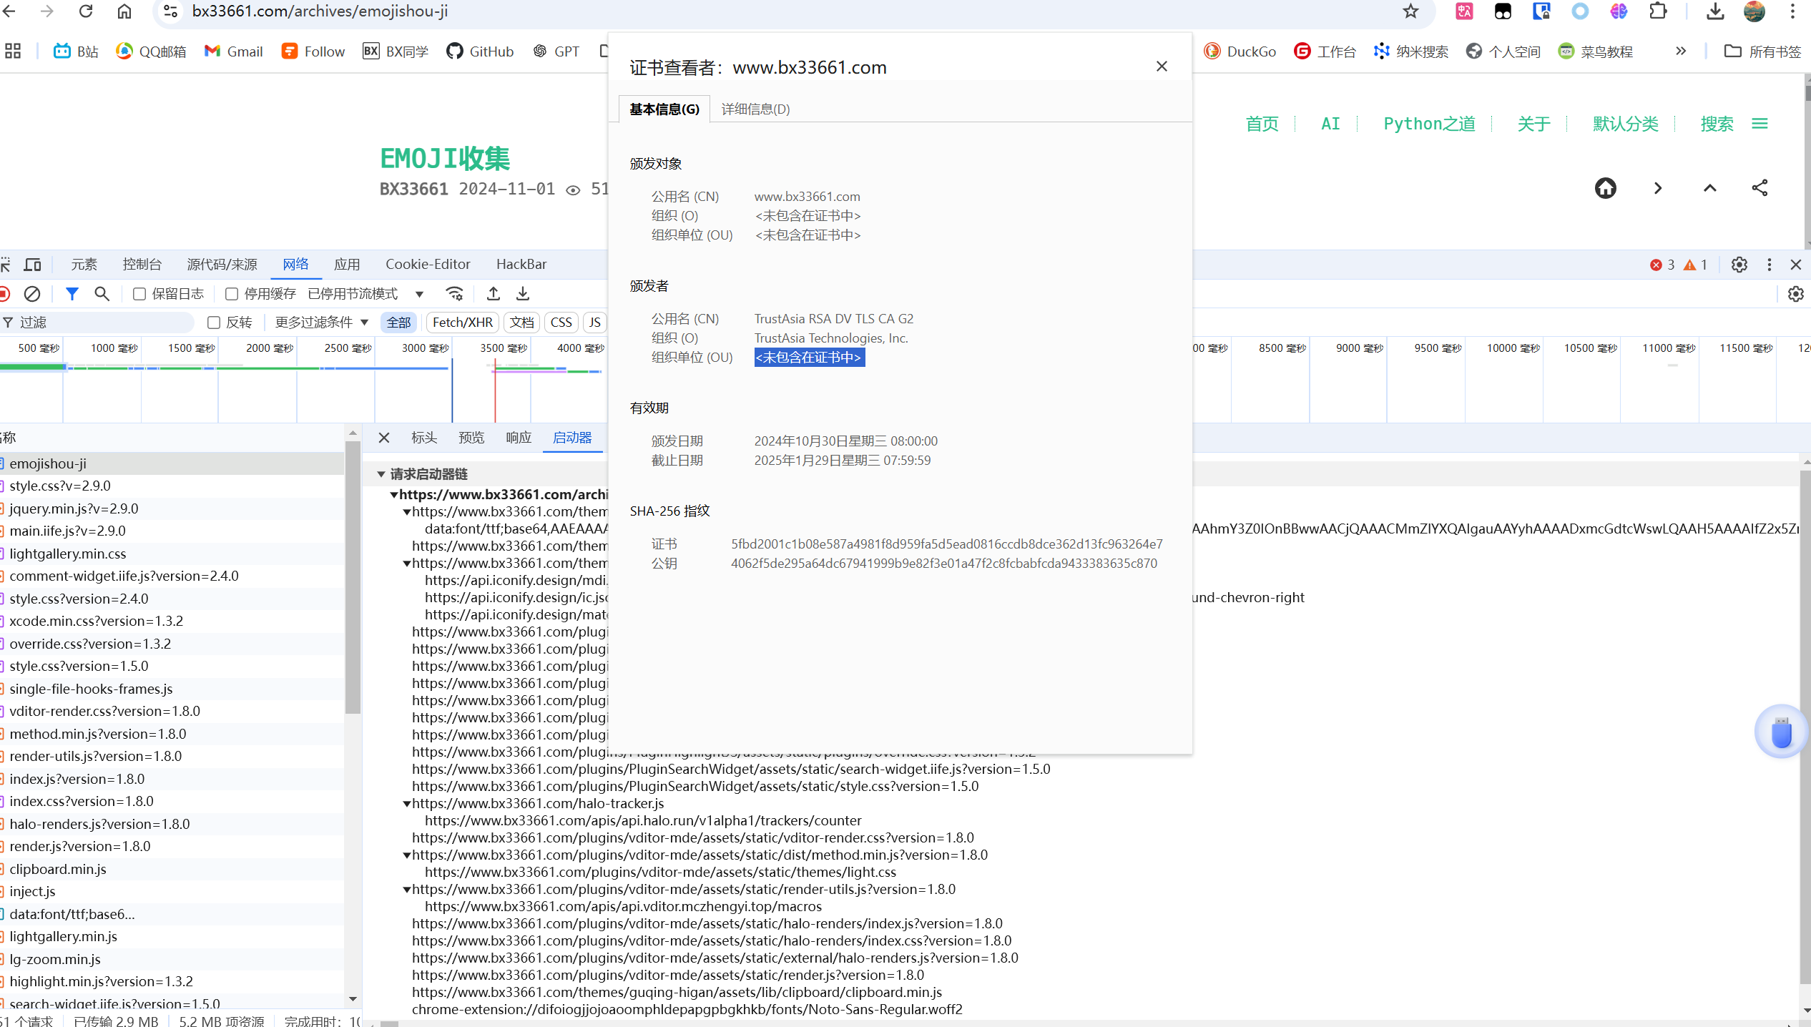Screen dimensions: 1811x1027
Task: Open browser Downloads icon
Action: tap(1715, 11)
